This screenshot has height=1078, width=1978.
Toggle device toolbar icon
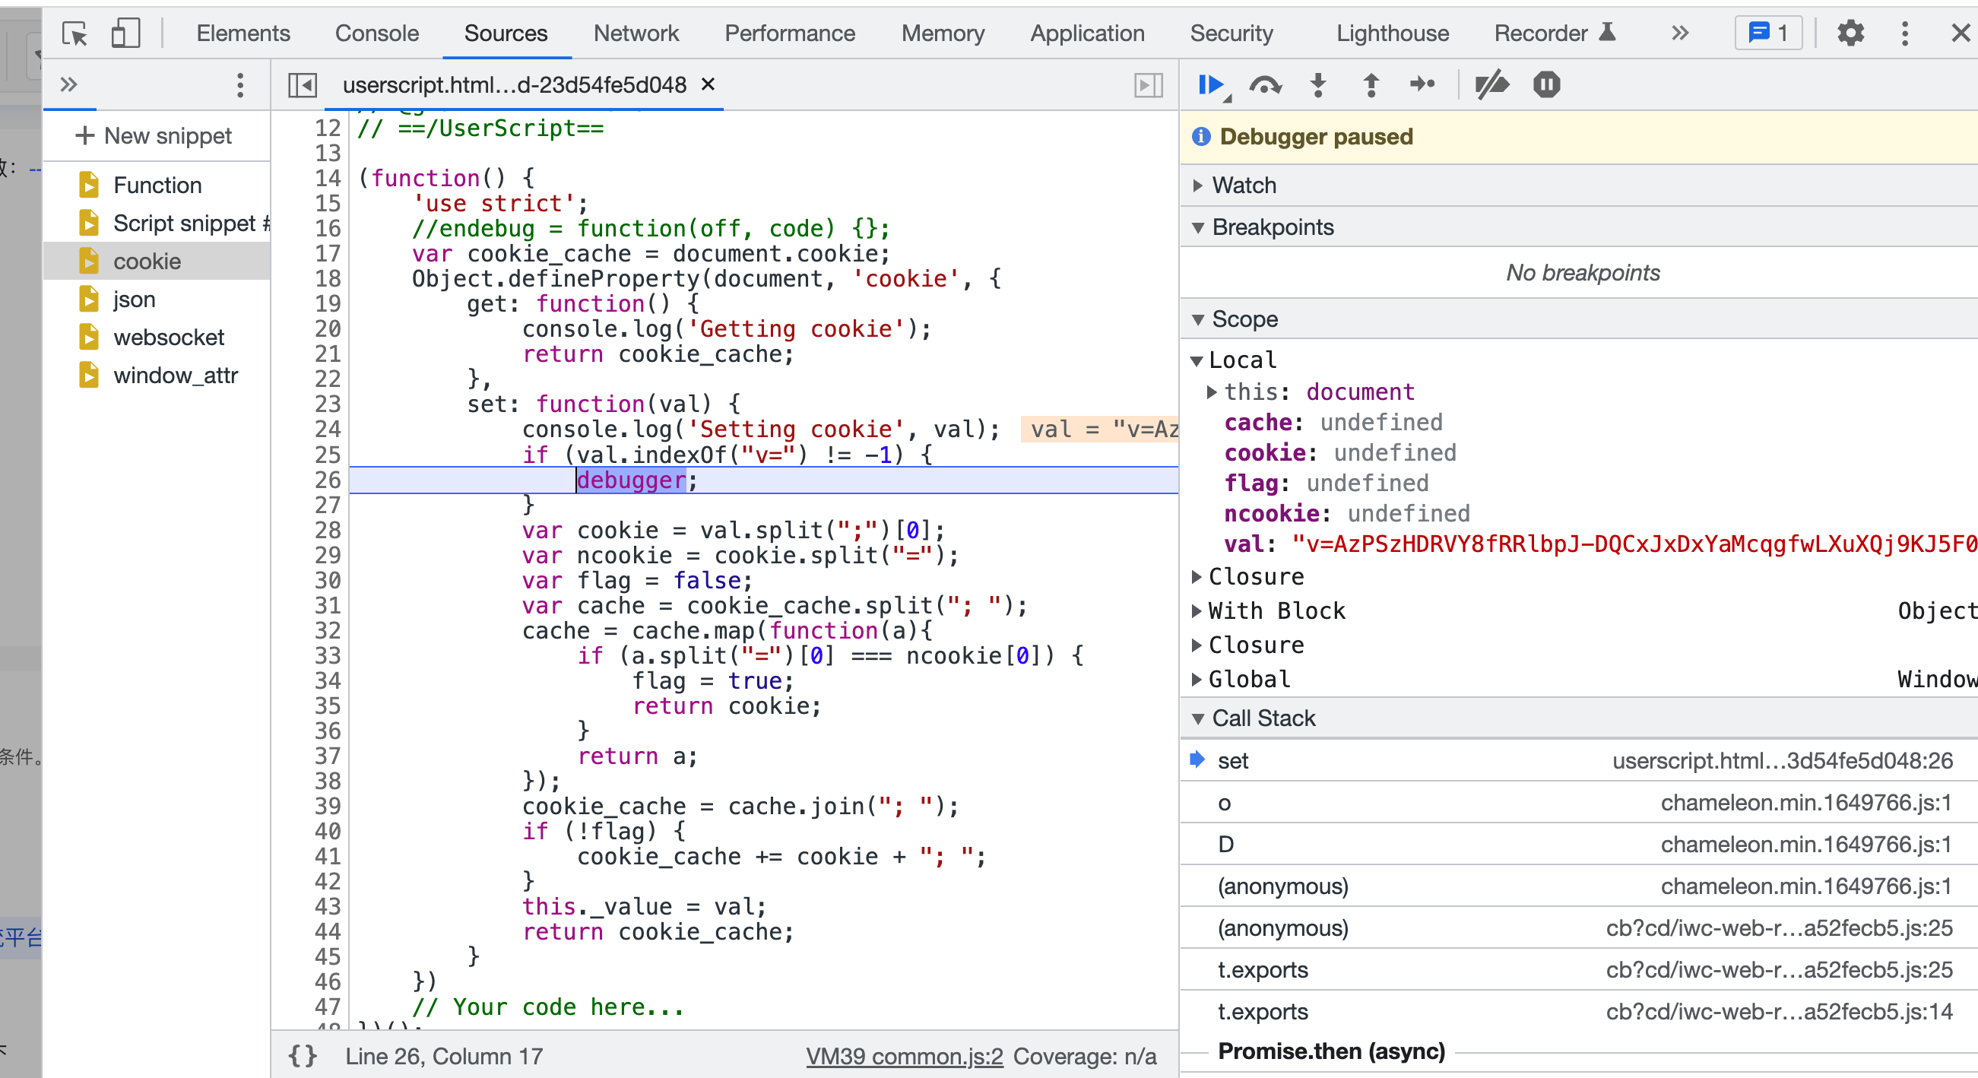coord(125,33)
